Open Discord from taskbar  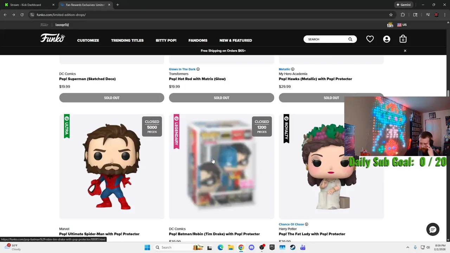(x=251, y=247)
